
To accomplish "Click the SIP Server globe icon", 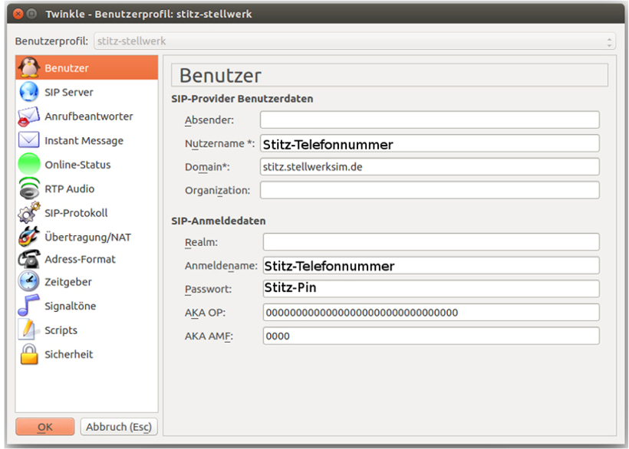I will tap(29, 92).
